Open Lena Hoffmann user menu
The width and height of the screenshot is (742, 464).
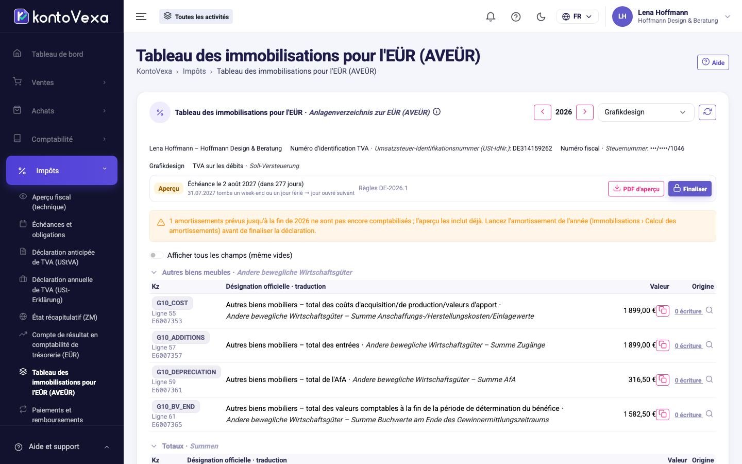pyautogui.click(x=671, y=16)
